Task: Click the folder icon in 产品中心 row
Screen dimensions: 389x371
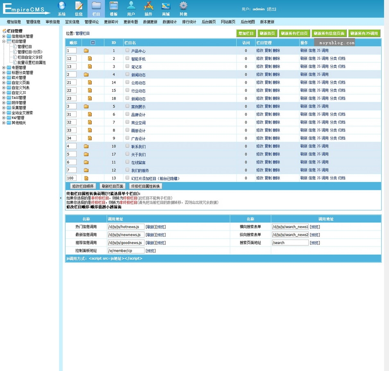Action: 86,51
